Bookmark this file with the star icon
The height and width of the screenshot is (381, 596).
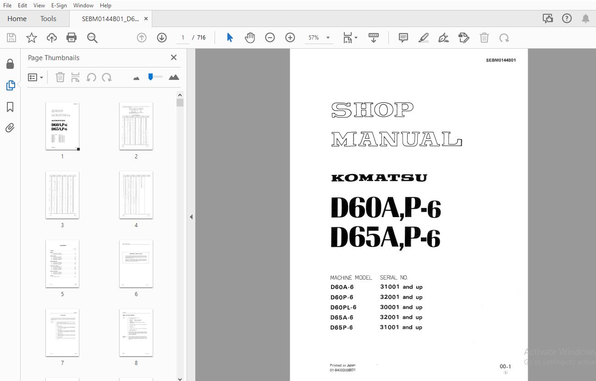32,38
